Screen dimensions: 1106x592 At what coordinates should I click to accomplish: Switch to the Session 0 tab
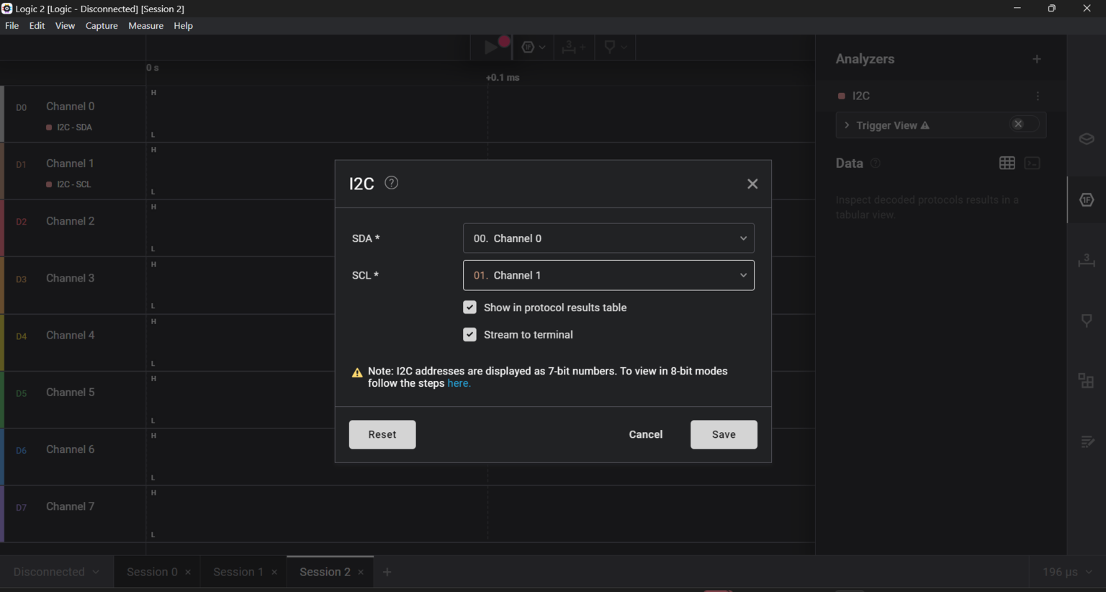[152, 572]
